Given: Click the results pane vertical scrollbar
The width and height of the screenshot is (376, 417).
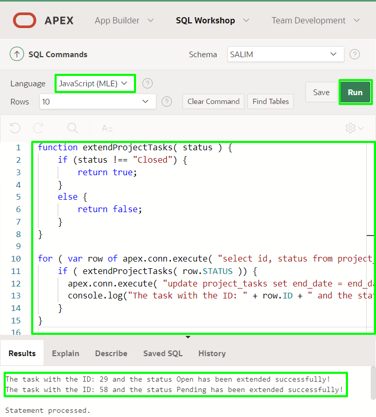Looking at the screenshot, I should tap(373, 383).
